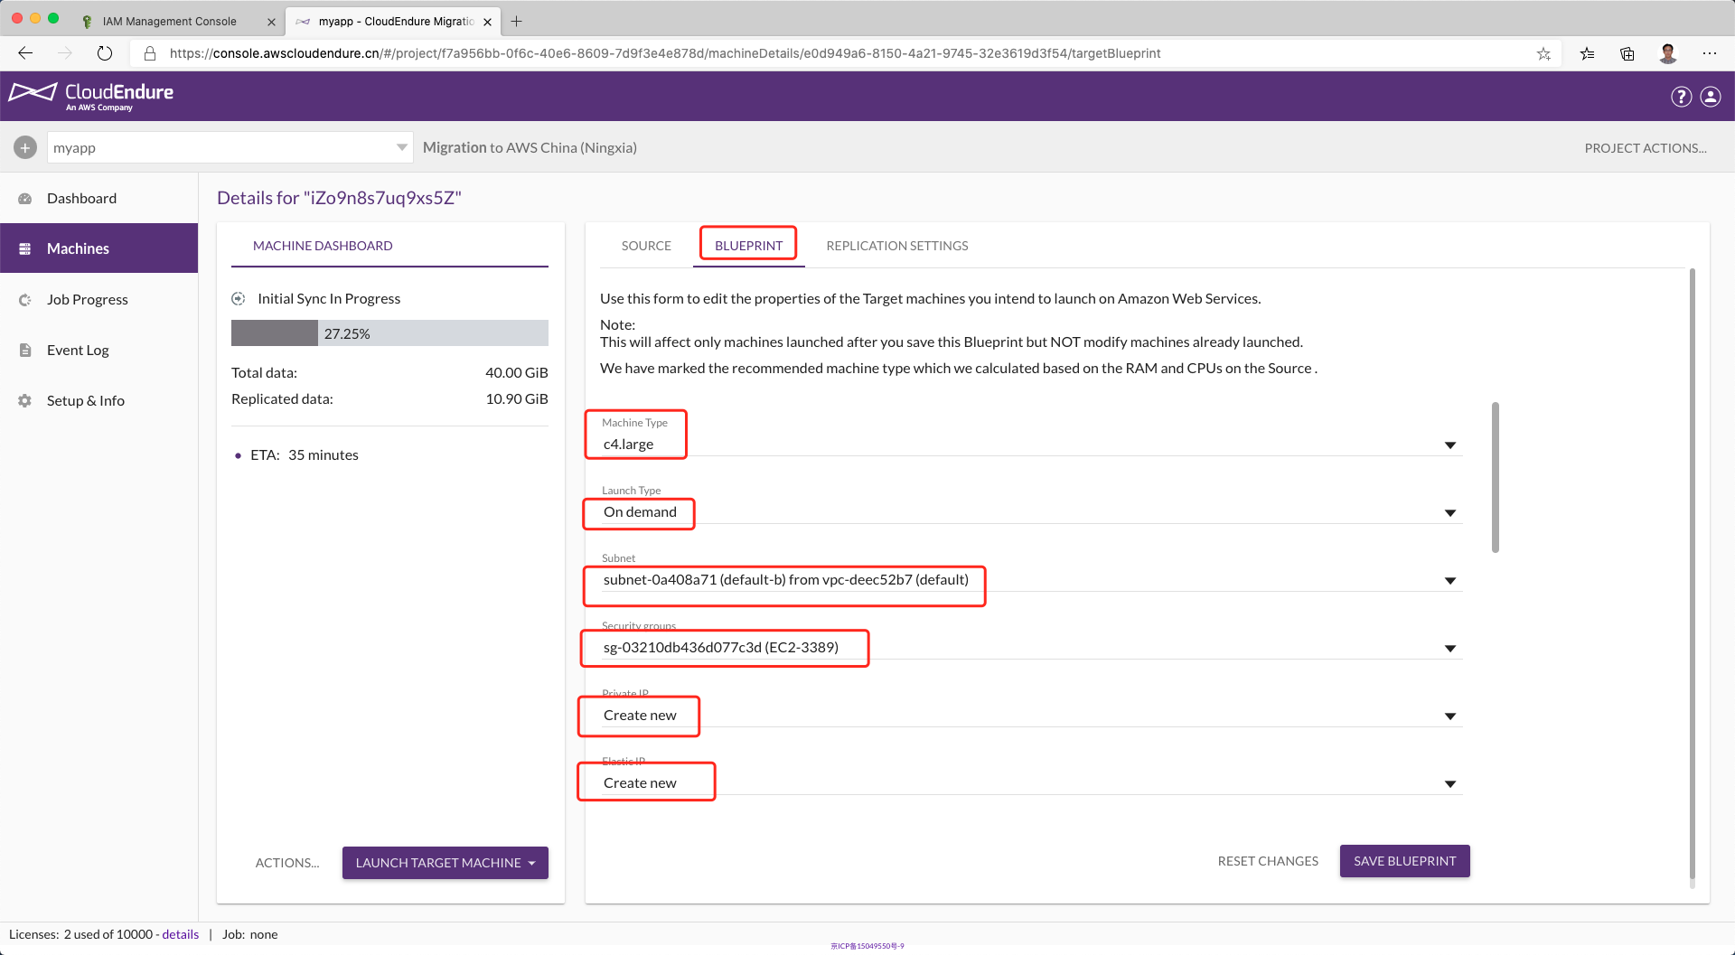This screenshot has height=955, width=1735.
Task: Switch to the Replication Settings tab
Action: click(896, 246)
